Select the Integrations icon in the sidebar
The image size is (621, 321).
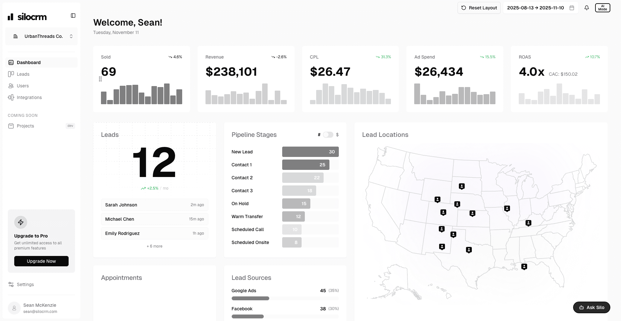11,97
